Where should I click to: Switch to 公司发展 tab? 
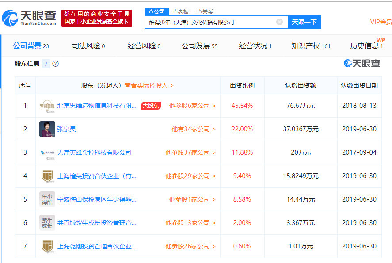[x=199, y=46]
